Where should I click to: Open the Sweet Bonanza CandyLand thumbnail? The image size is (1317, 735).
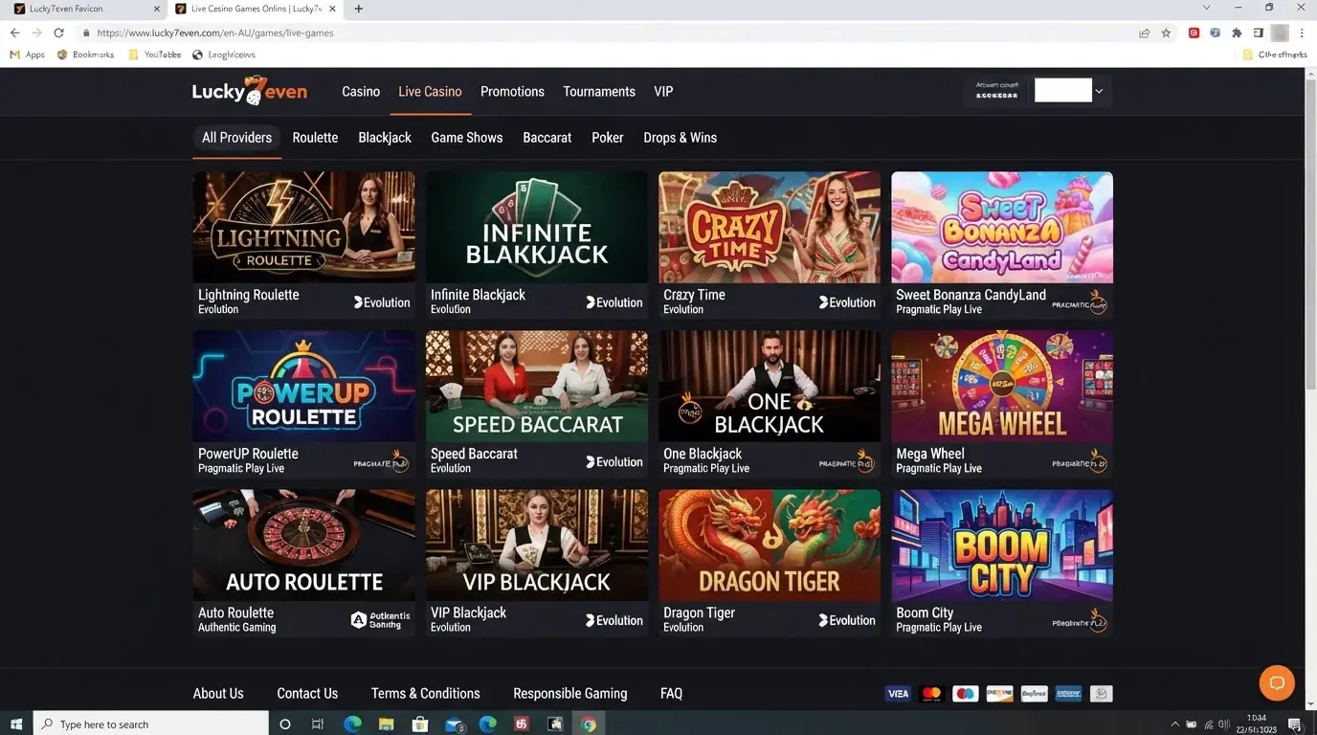[x=1002, y=227]
